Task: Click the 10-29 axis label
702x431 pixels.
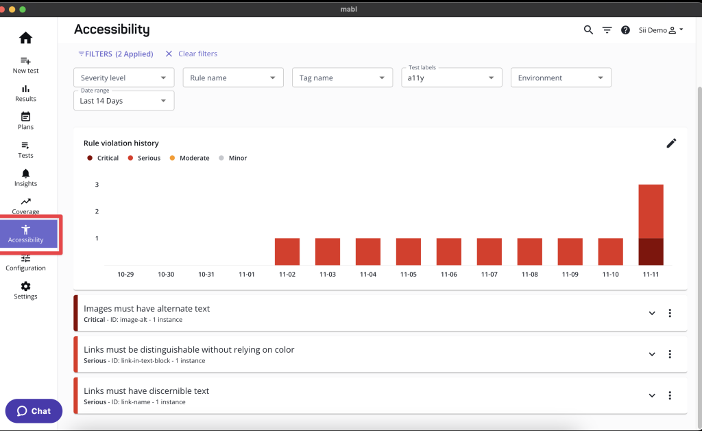Action: [125, 275]
